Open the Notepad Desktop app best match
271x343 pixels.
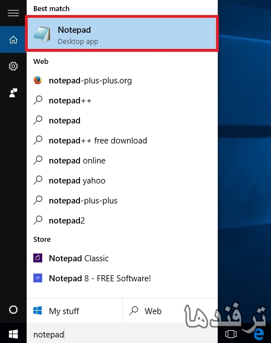122,33
